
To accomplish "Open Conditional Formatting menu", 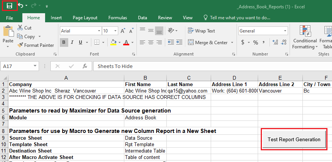I will click(x=305, y=37).
